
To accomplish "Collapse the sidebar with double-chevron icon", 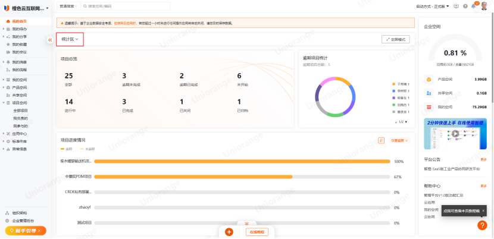I will pyautogui.click(x=50, y=40).
